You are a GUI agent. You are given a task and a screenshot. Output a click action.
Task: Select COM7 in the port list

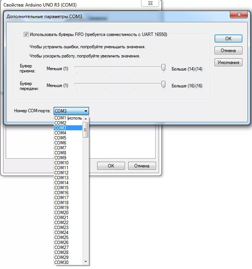coord(68,148)
